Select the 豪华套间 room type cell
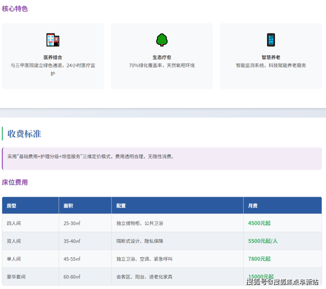 [x=16, y=277]
